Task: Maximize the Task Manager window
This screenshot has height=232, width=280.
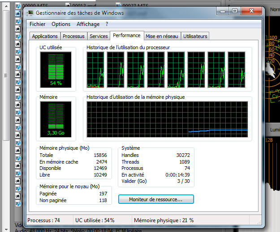Action: coord(235,11)
